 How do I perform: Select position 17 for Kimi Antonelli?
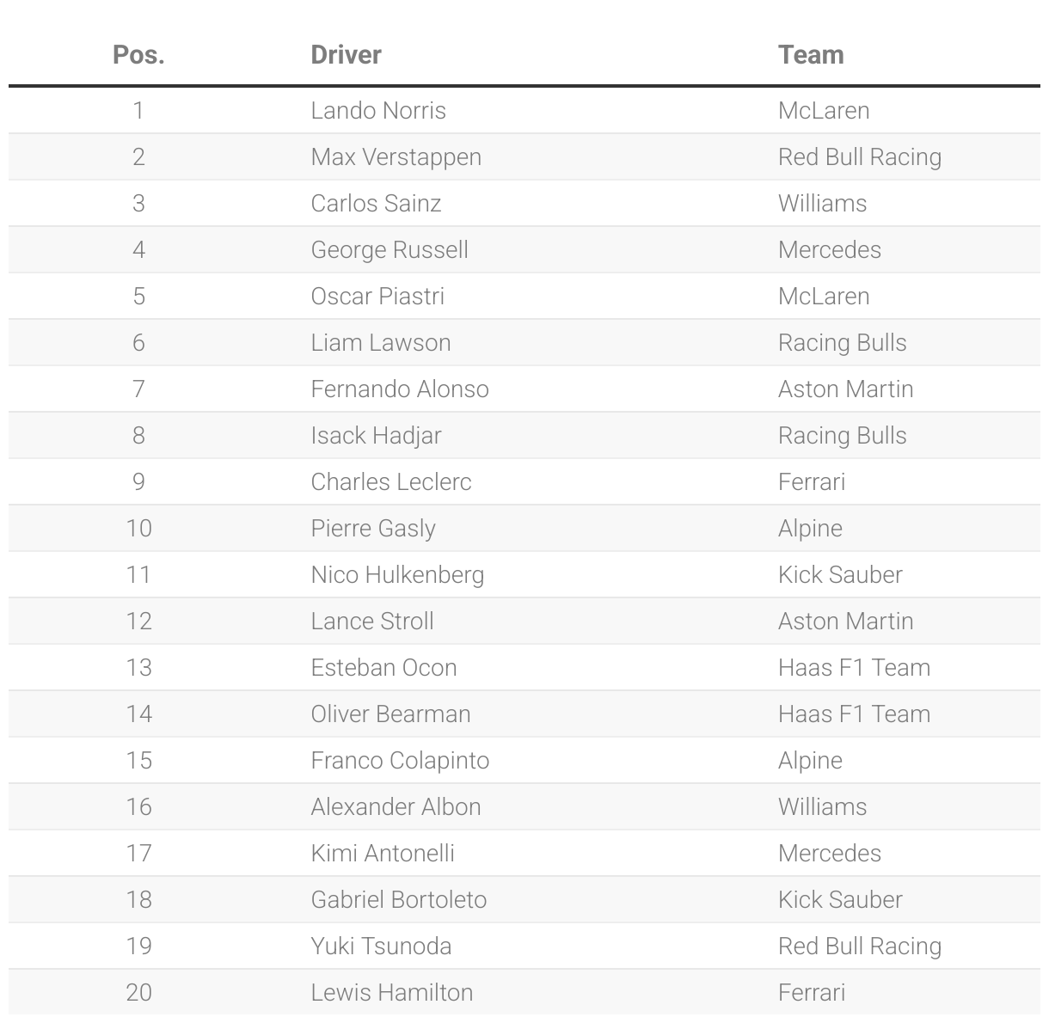pos(138,854)
